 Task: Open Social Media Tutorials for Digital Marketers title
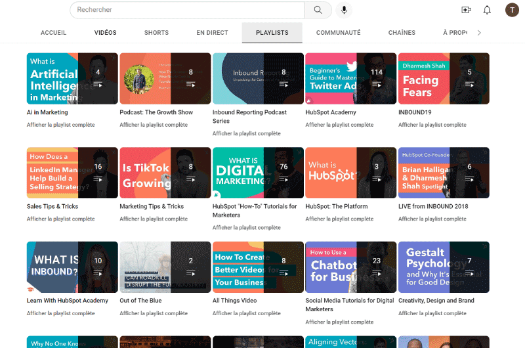click(x=350, y=305)
